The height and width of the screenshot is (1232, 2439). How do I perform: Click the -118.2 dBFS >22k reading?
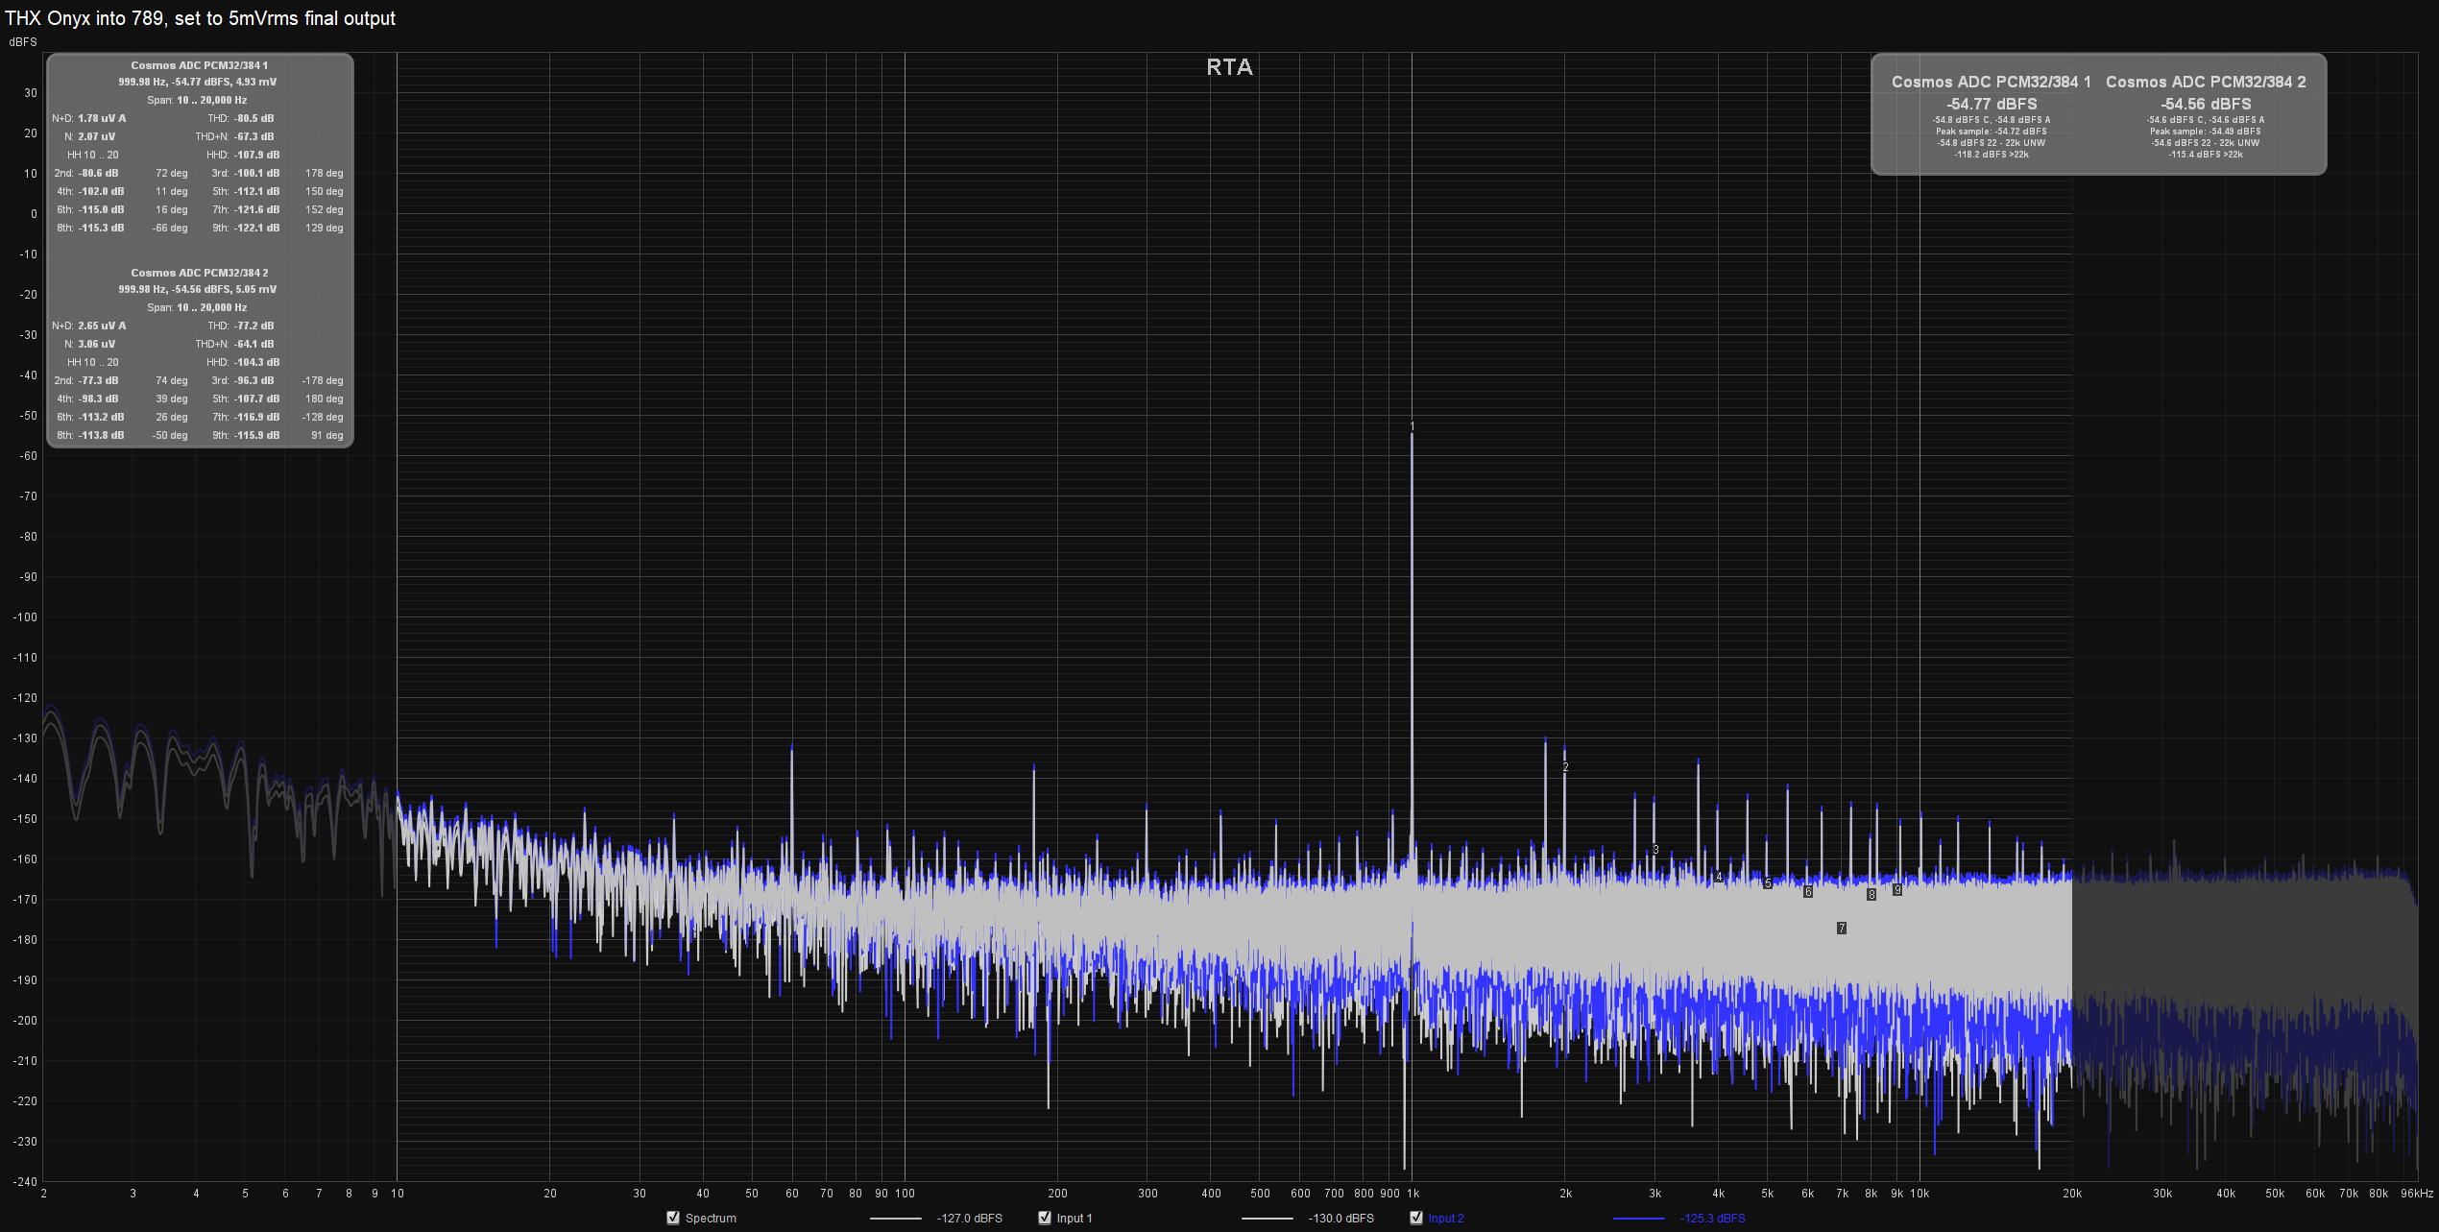tap(1992, 155)
